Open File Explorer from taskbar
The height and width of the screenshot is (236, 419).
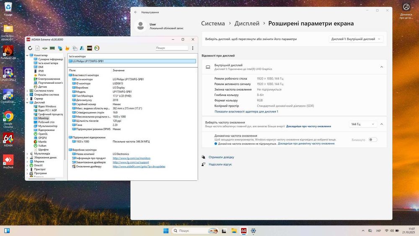[234, 231]
